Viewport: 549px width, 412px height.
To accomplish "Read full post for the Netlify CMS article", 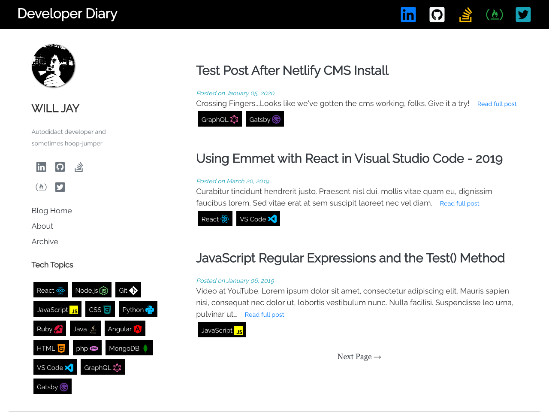I will click(x=497, y=103).
